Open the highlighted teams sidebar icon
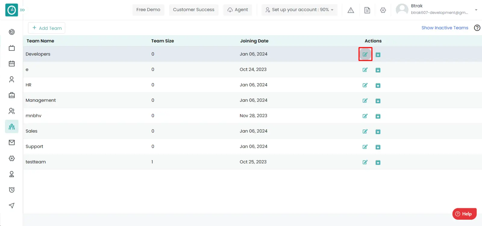The image size is (482, 226). click(12, 127)
